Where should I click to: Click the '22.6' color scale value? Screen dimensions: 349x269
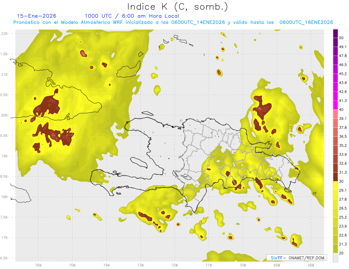coord(343,235)
